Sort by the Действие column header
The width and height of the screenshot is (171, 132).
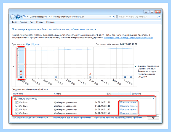(x=136, y=94)
